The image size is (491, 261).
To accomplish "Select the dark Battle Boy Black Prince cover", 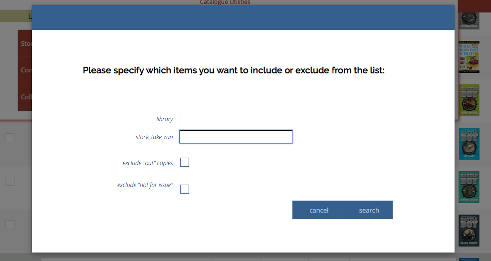I will 469,231.
